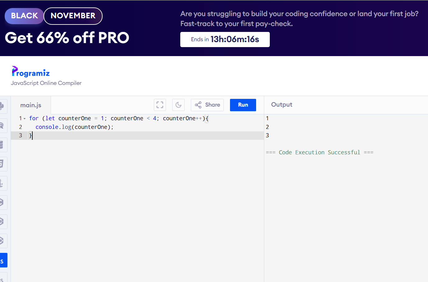Viewport: 428px width, 282px height.
Task: Open the Java compiler from sidebar
Action: tap(2, 183)
